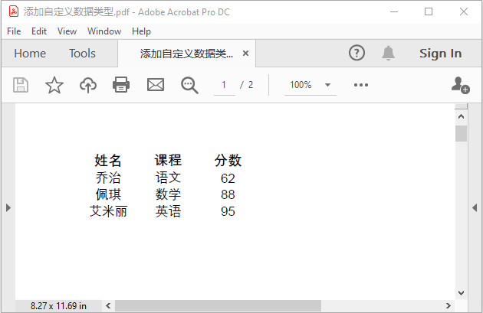
Task: Click the Acrobat PDF icon in the title bar
Action: [14, 11]
